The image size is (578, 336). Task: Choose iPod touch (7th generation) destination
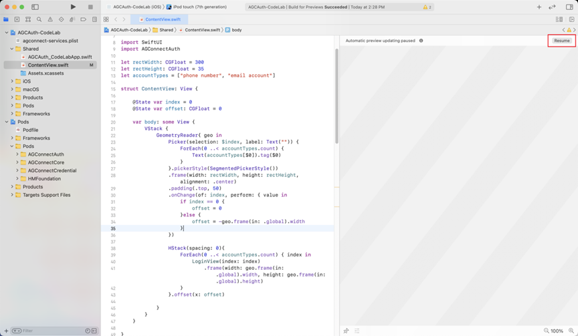(197, 7)
